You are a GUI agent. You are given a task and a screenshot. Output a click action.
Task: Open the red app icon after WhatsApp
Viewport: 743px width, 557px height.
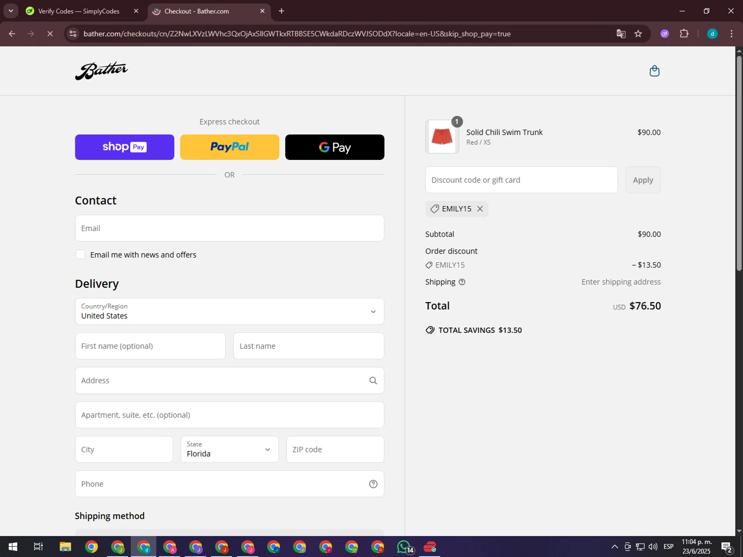pos(430,547)
